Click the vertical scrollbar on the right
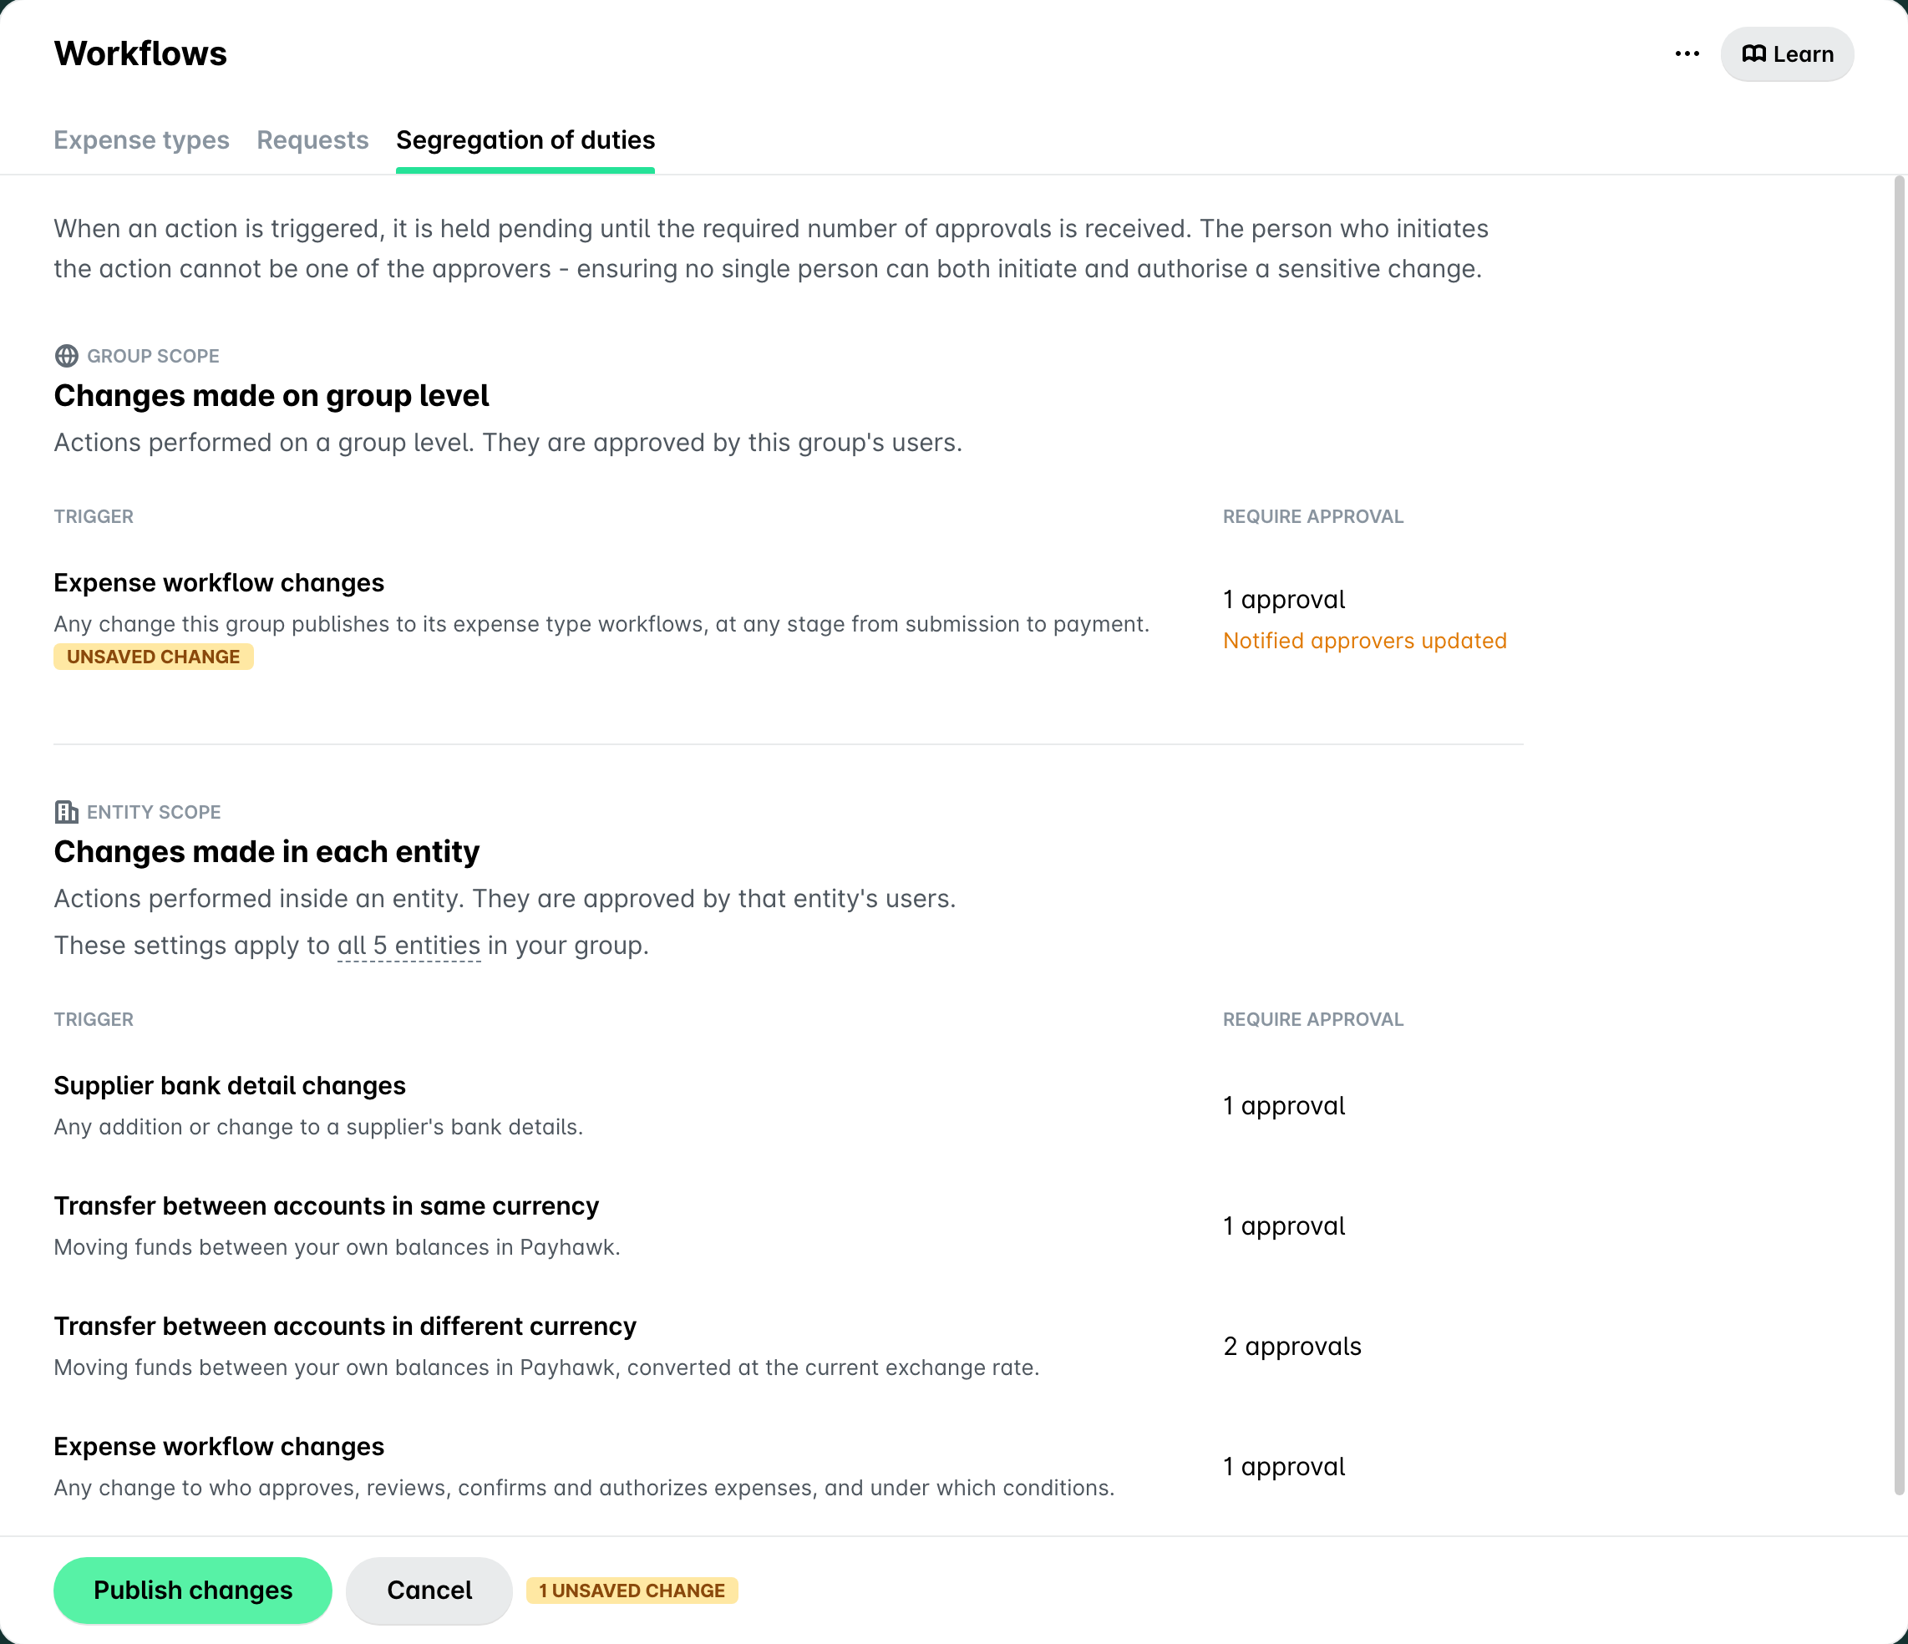The height and width of the screenshot is (1644, 1908). click(1898, 835)
